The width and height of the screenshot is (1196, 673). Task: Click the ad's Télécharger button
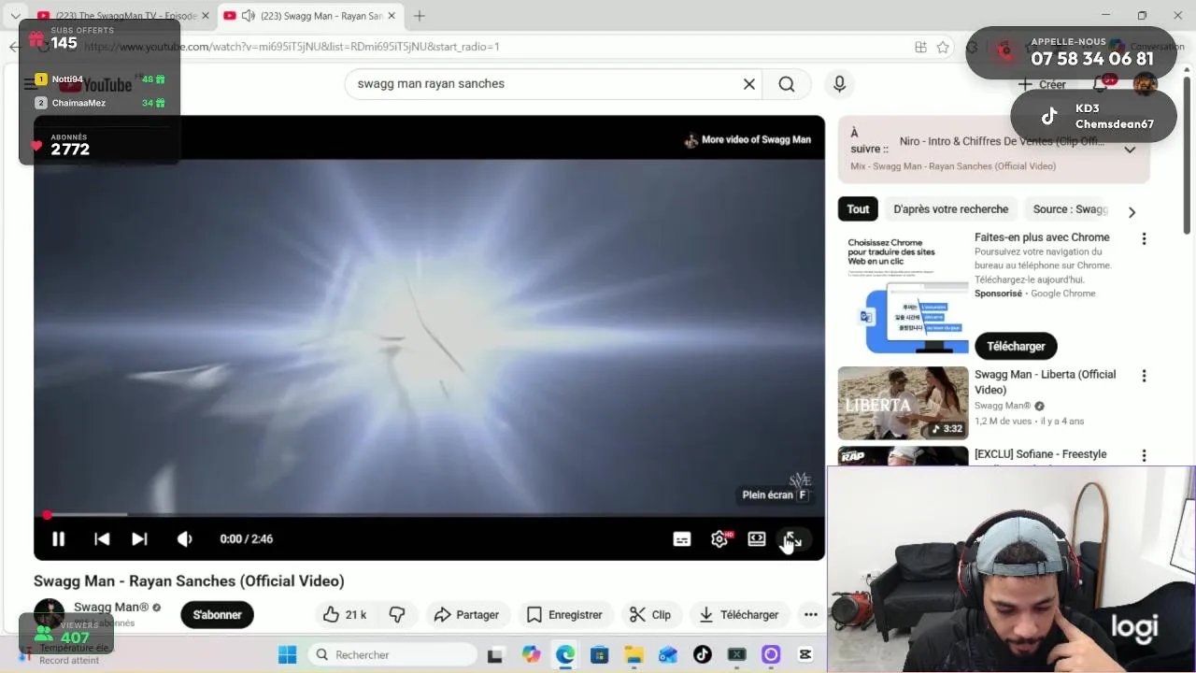pyautogui.click(x=1016, y=346)
